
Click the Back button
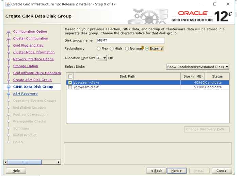[156, 171]
